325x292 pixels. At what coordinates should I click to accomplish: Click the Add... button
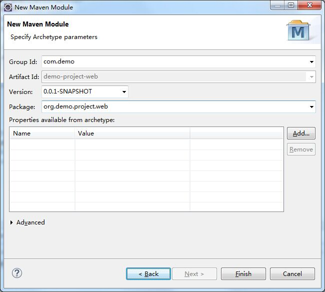click(301, 133)
